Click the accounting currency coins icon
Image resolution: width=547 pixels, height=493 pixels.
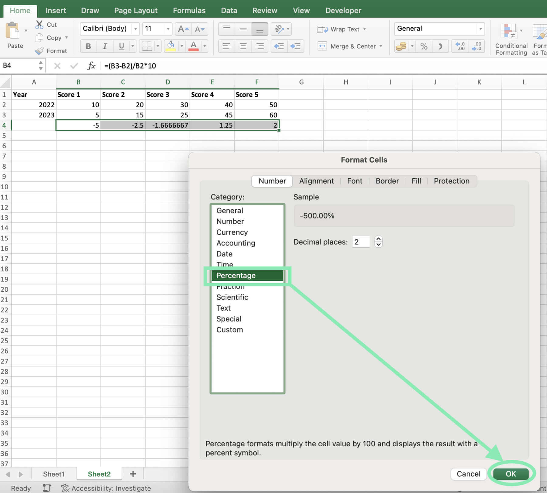401,46
